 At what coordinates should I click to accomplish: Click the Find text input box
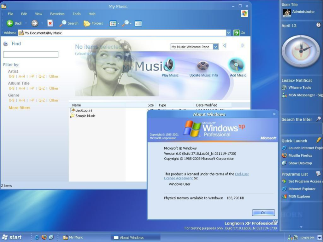coord(31,55)
